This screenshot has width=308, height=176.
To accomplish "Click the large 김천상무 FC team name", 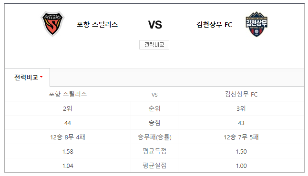I will [214, 25].
